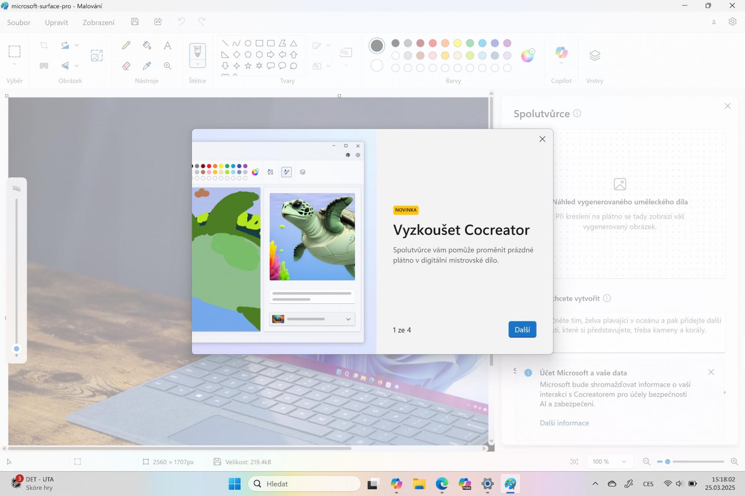The image size is (745, 496).
Task: Select the Fill bucket tool
Action: coord(147,45)
